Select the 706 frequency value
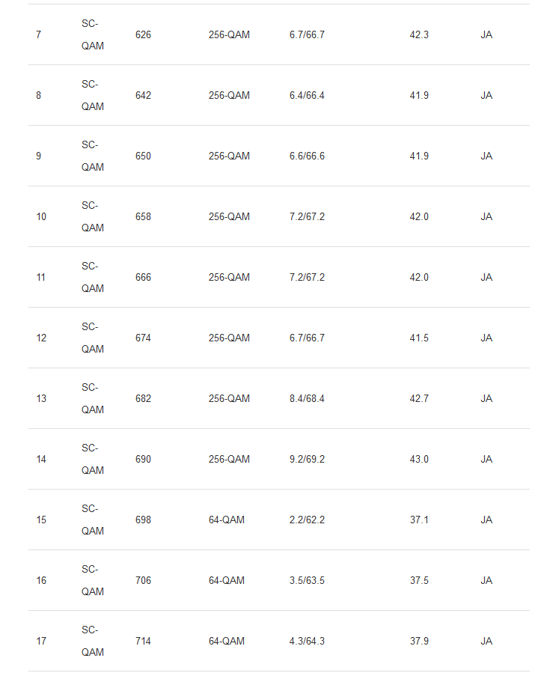The image size is (544, 673). (x=143, y=581)
